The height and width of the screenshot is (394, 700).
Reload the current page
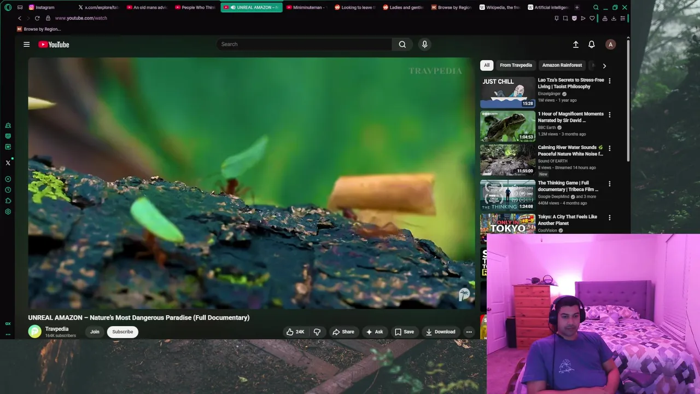[x=37, y=18]
